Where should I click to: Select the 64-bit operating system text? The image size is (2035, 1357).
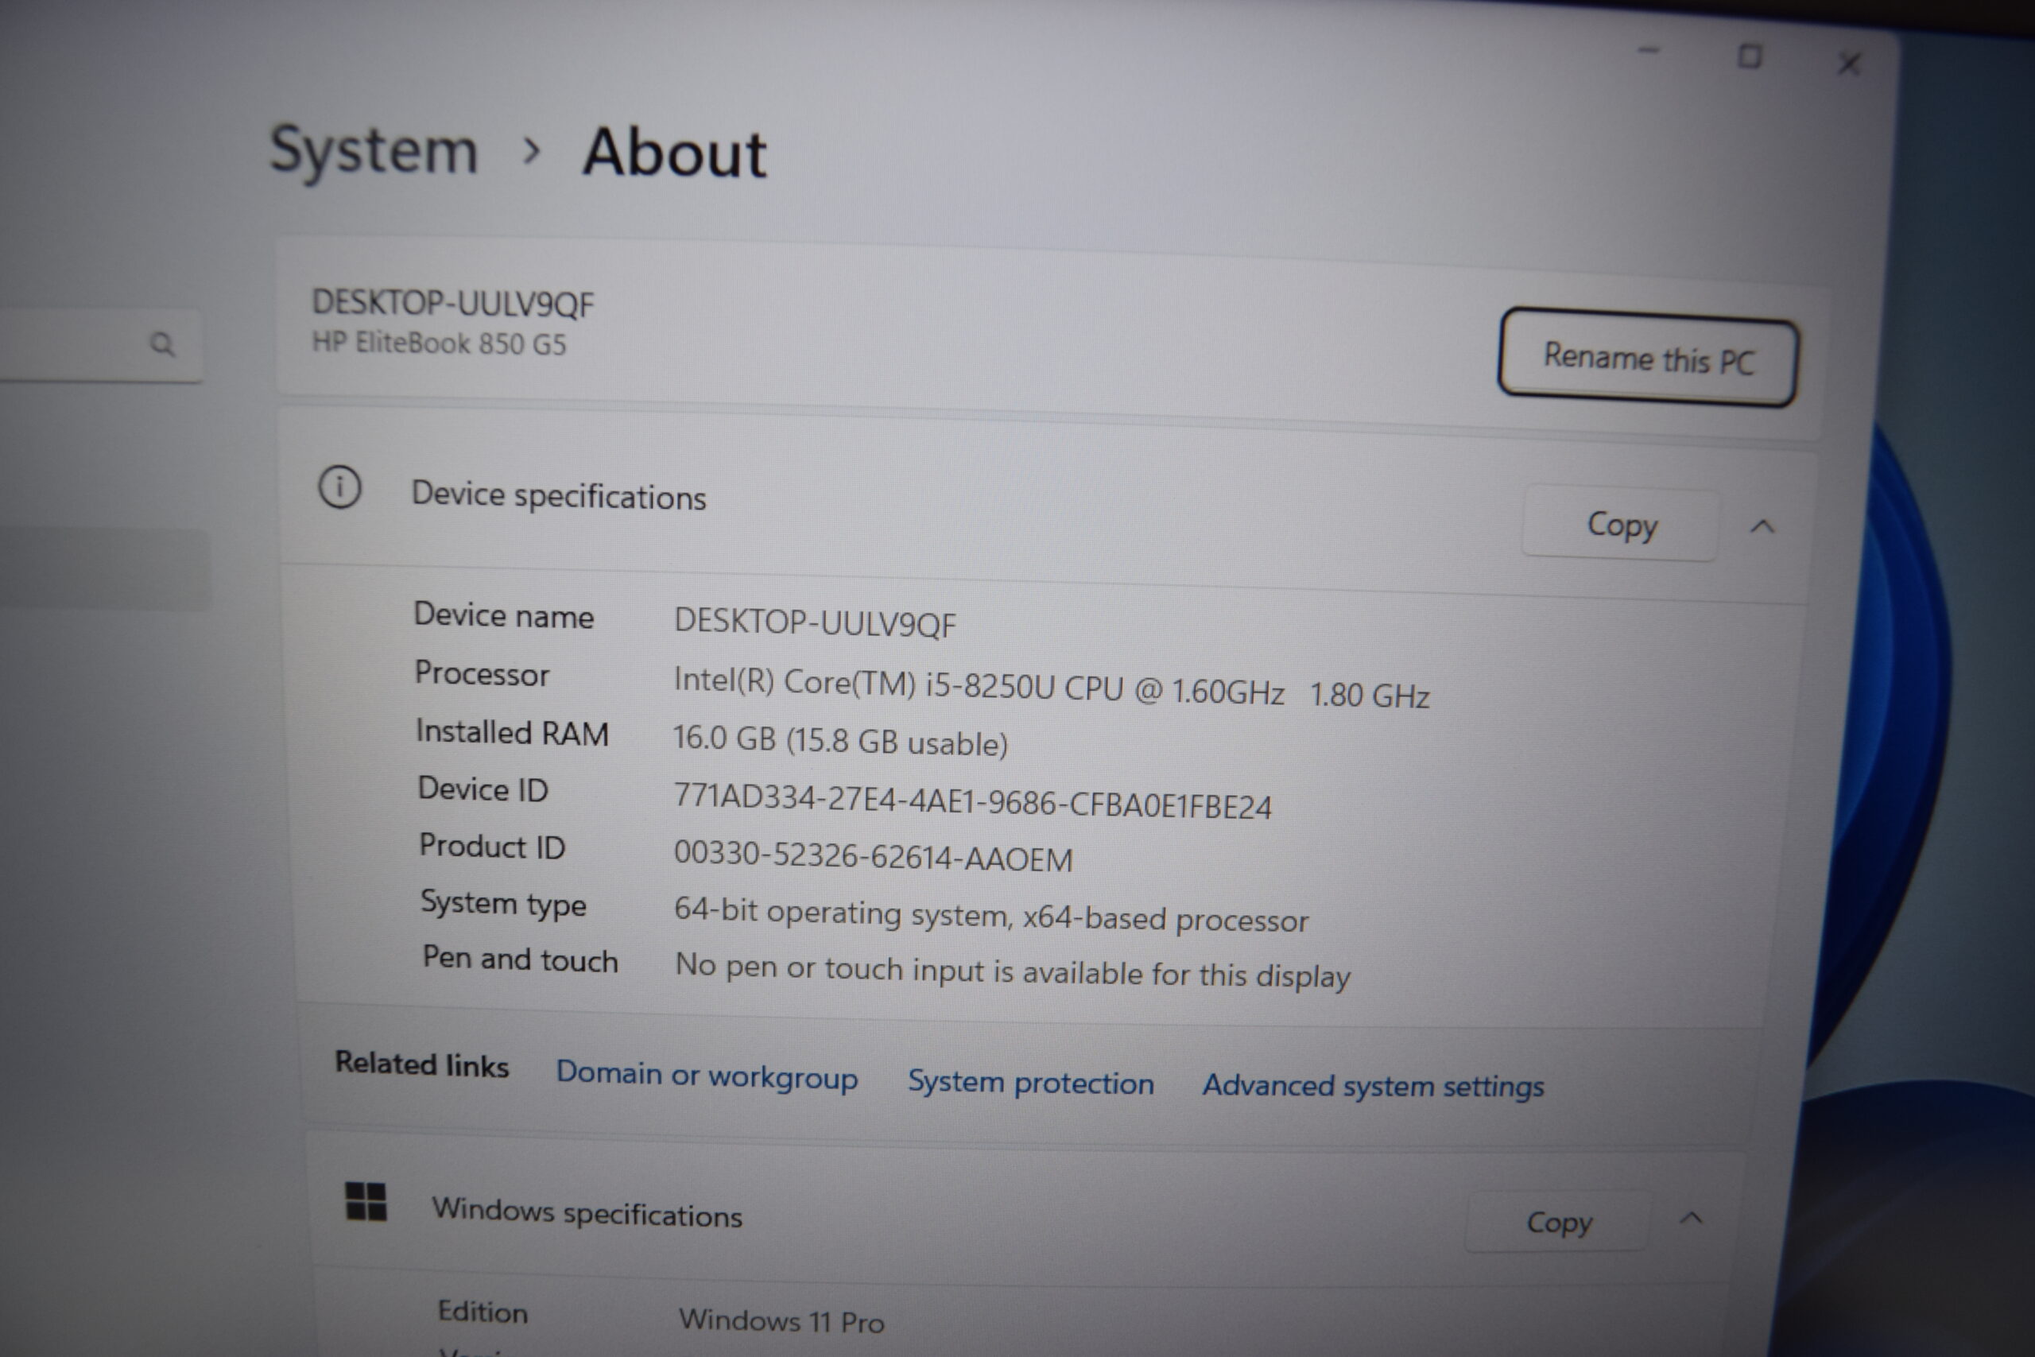tap(990, 915)
